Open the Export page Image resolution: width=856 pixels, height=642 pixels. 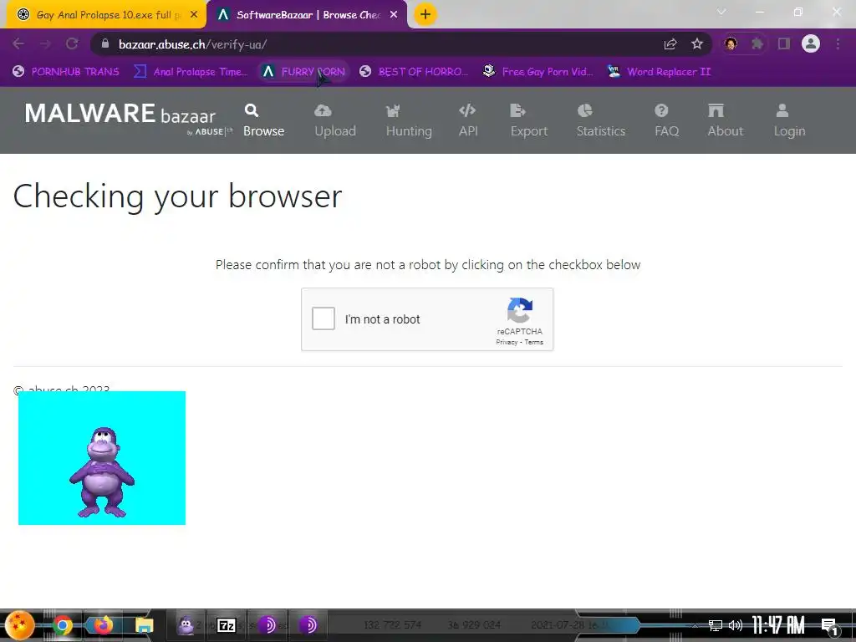528,120
